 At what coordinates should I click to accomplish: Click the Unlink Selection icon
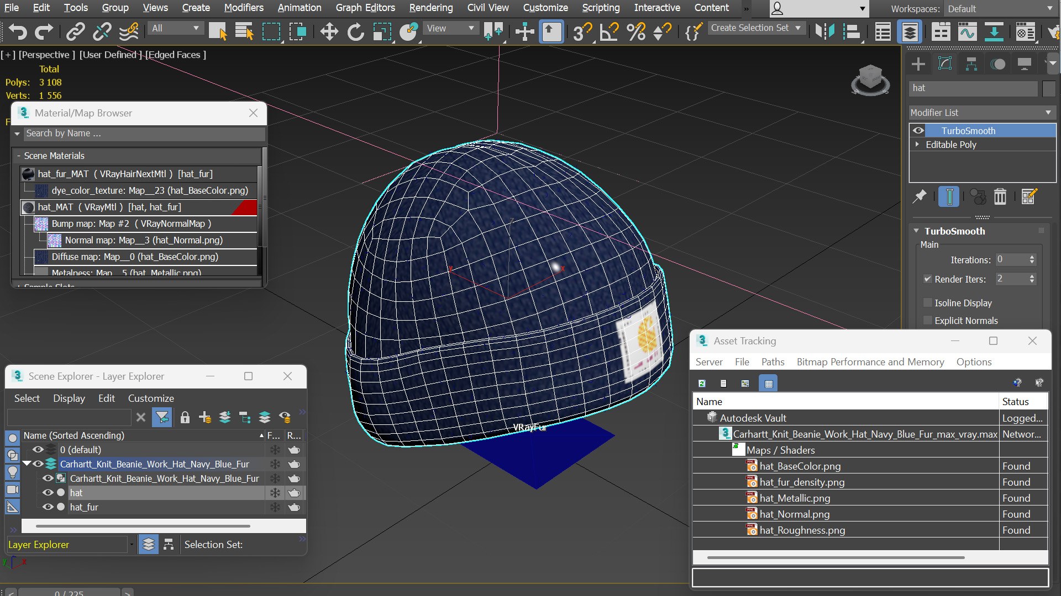point(102,31)
